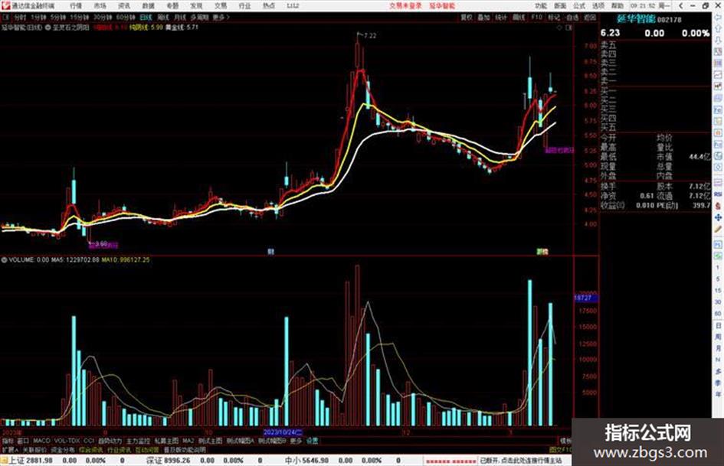724x466 pixels.
Task: Open the 交易 menu
Action: click(221, 6)
